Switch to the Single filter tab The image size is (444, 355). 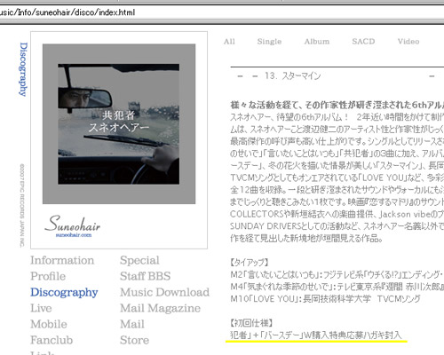click(x=269, y=42)
